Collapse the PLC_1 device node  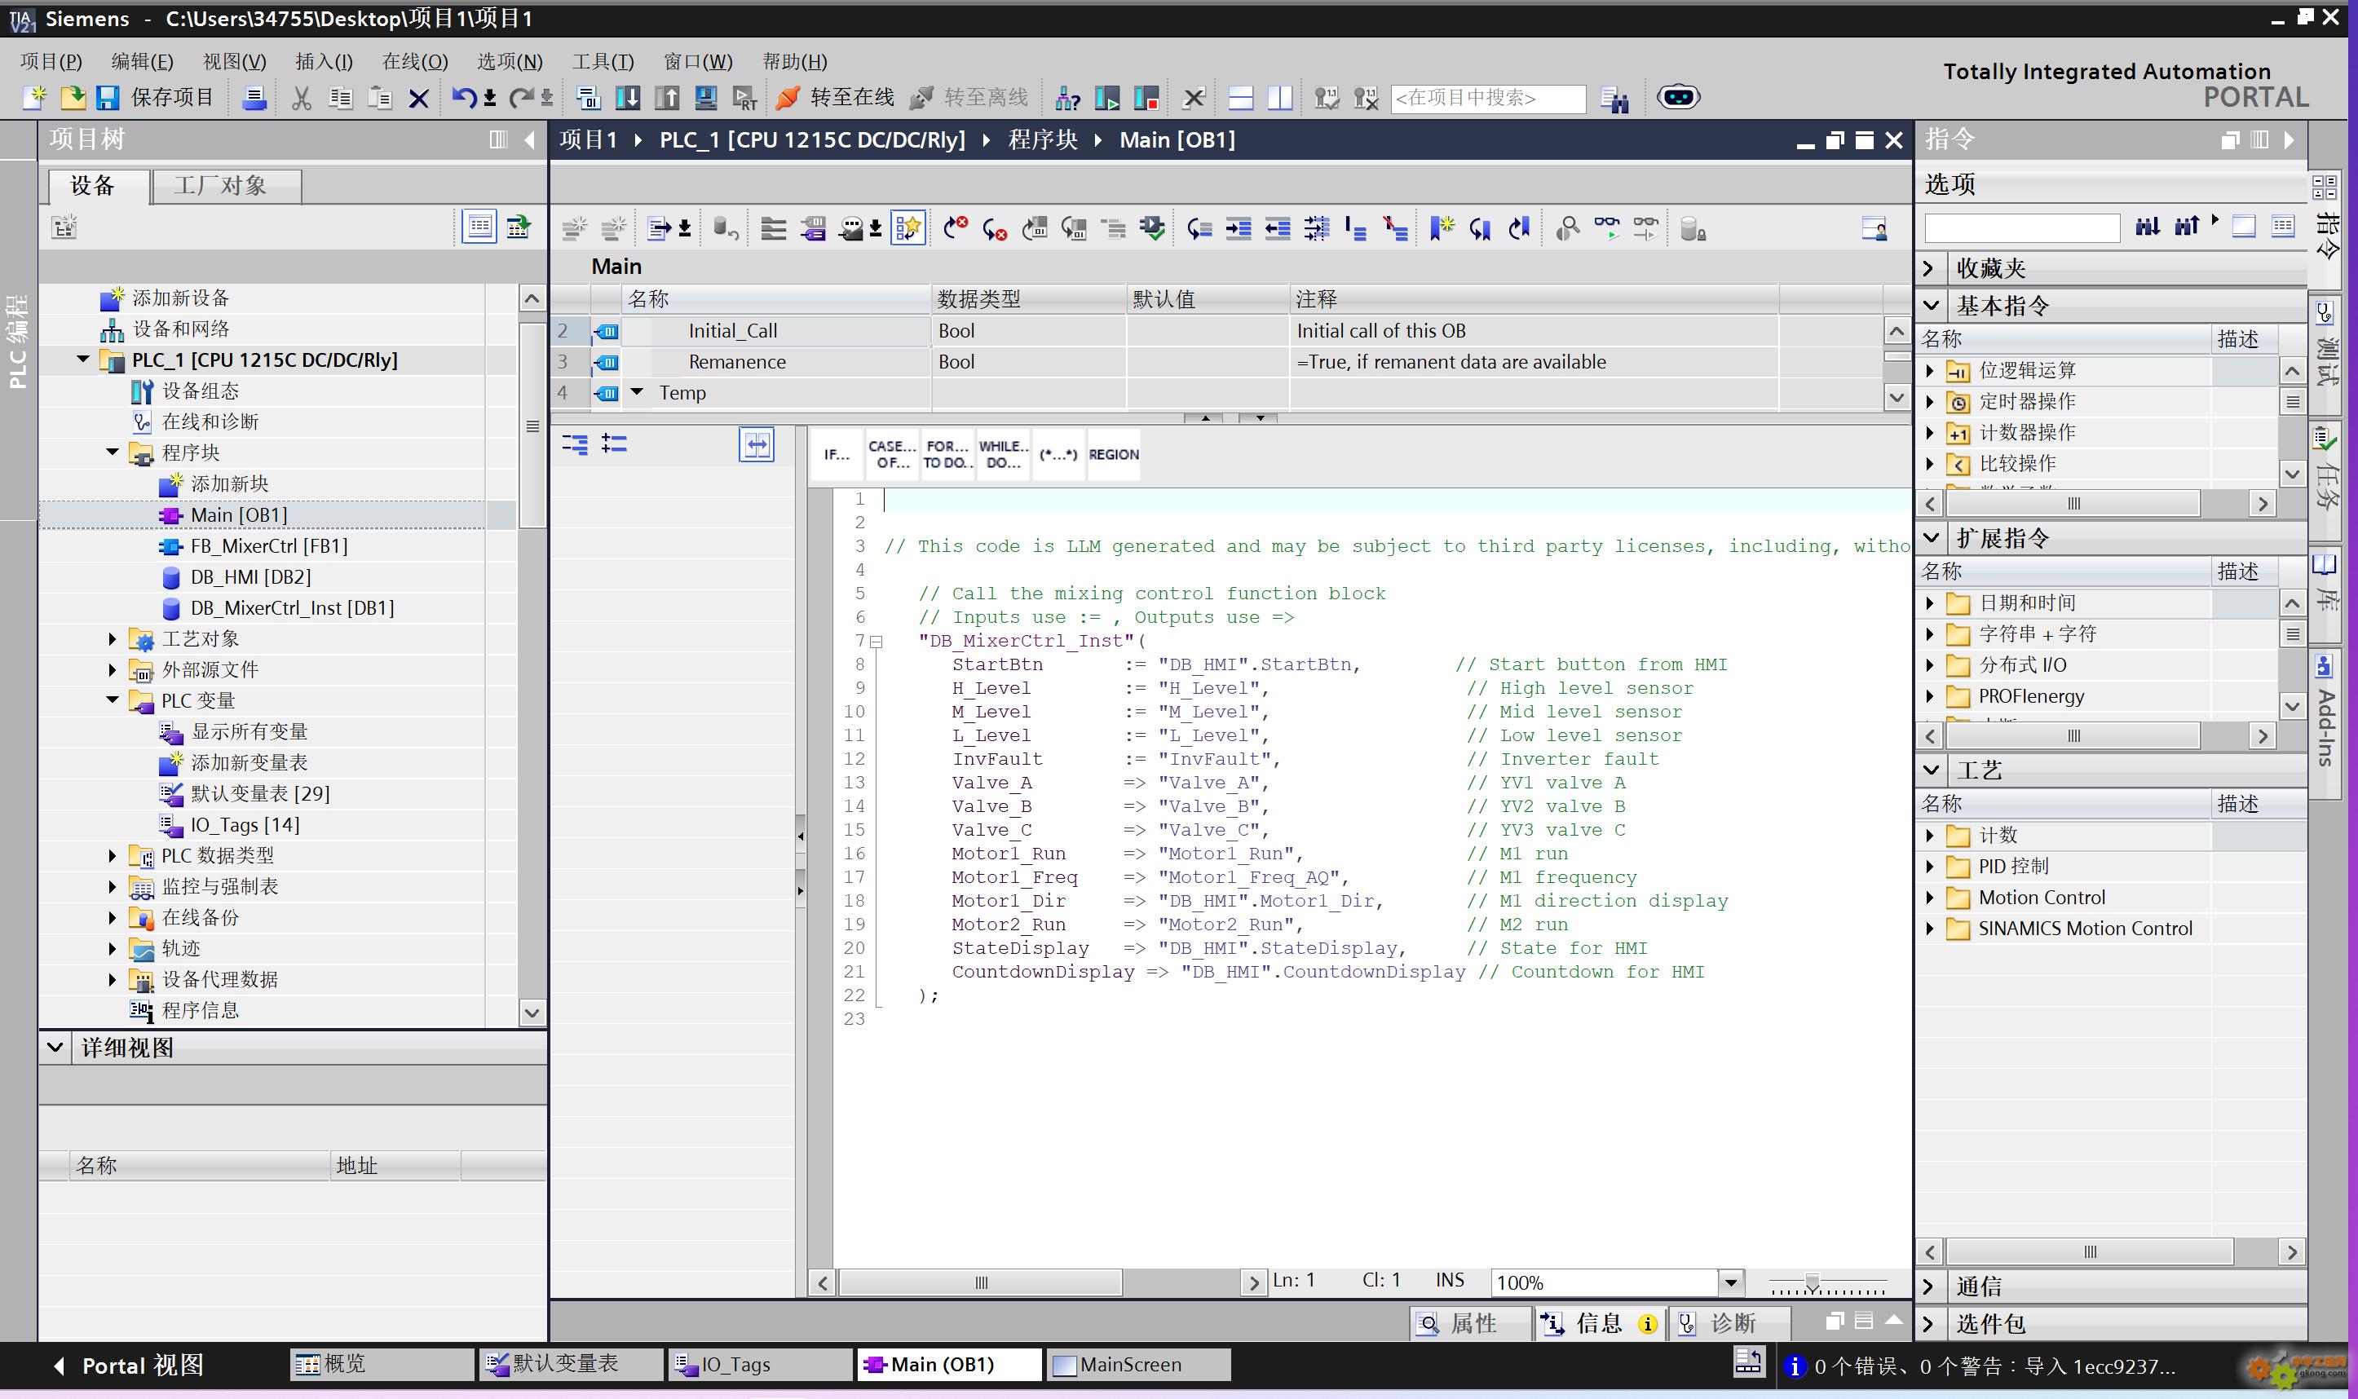point(83,360)
